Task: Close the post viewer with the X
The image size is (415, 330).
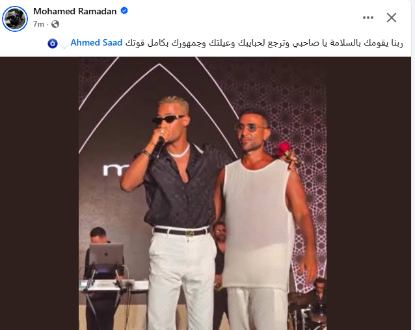Action: (x=391, y=18)
